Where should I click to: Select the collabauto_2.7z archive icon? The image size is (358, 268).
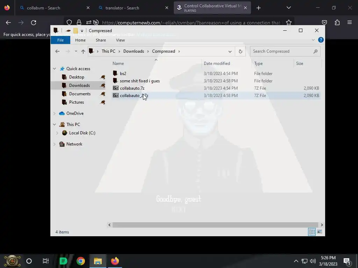(116, 96)
